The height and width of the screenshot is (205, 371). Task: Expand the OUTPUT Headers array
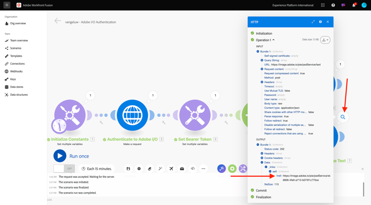pos(262,153)
